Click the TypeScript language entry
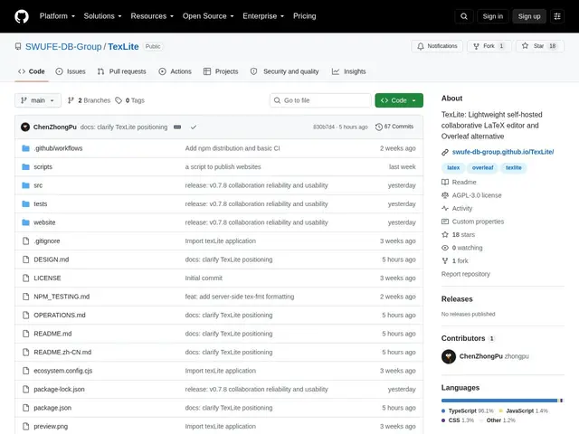This screenshot has height=434, width=579. 467,410
